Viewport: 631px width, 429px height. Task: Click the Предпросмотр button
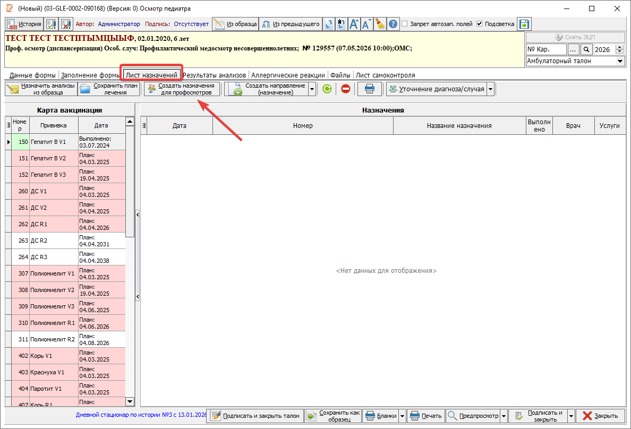pyautogui.click(x=473, y=416)
